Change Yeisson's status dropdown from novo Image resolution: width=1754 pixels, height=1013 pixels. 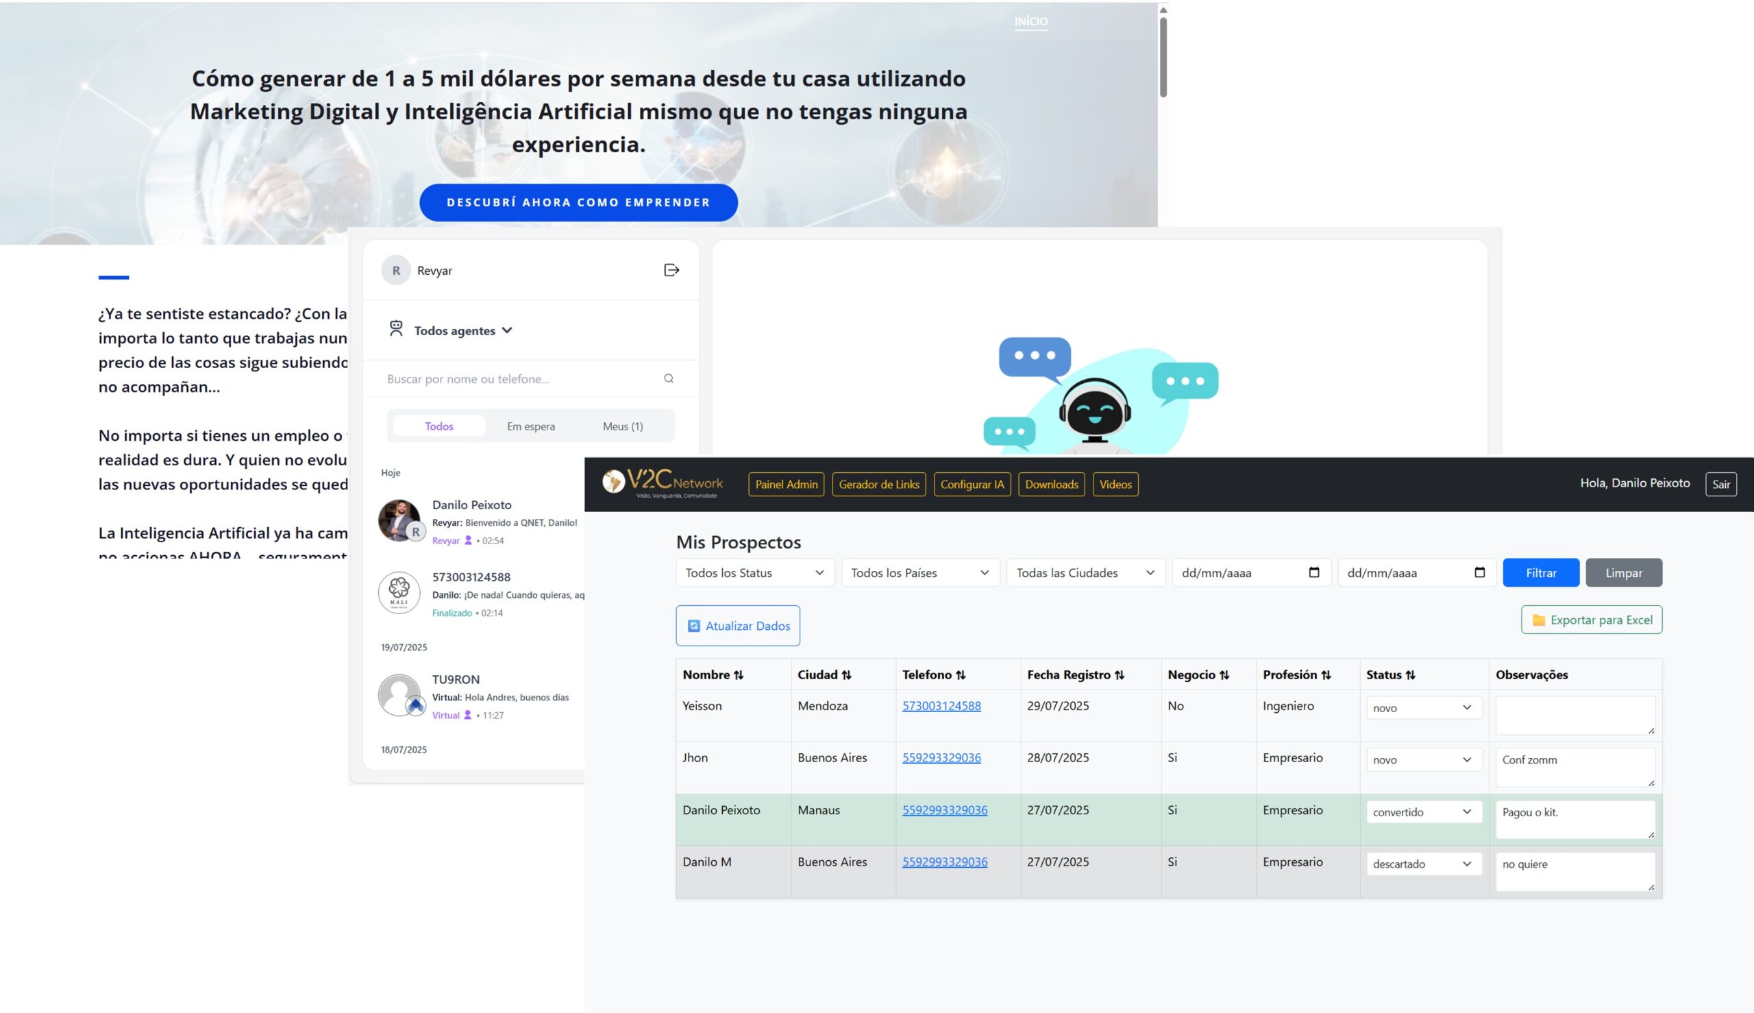pos(1423,707)
